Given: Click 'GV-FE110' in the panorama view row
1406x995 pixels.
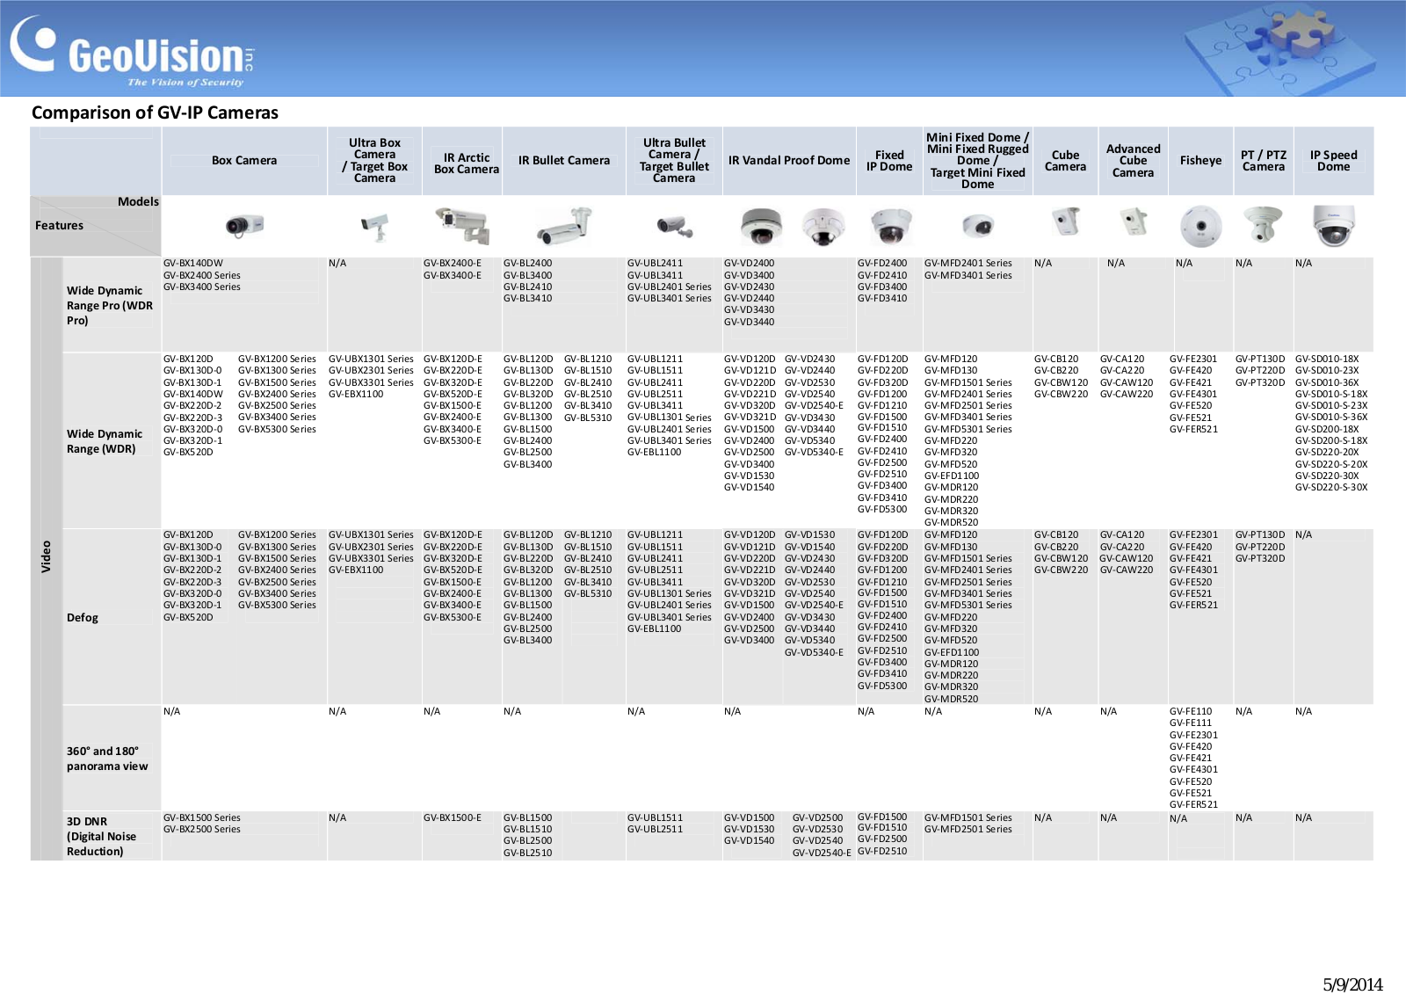Looking at the screenshot, I should tap(1191, 712).
